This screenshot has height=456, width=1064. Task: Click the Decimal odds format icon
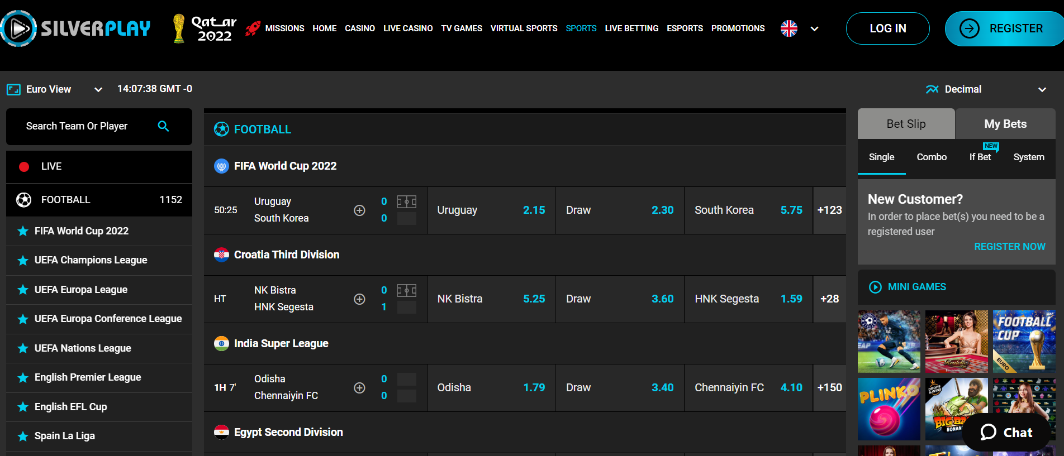(x=932, y=89)
